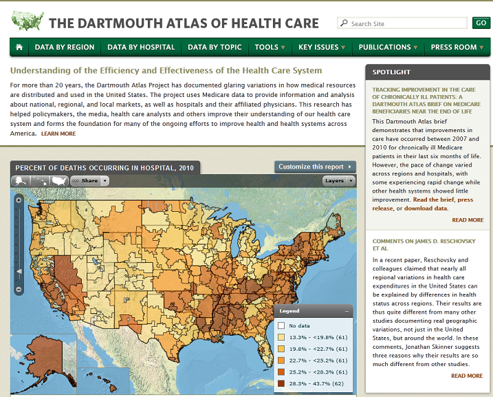The width and height of the screenshot is (493, 397).
Task: Open Data by Topic
Action: tap(215, 47)
